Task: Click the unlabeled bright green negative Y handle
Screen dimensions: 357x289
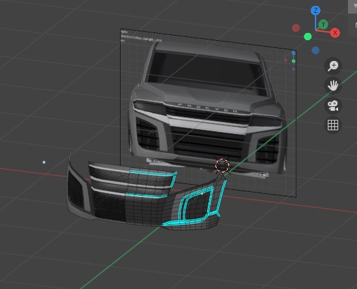Action: pos(308,36)
